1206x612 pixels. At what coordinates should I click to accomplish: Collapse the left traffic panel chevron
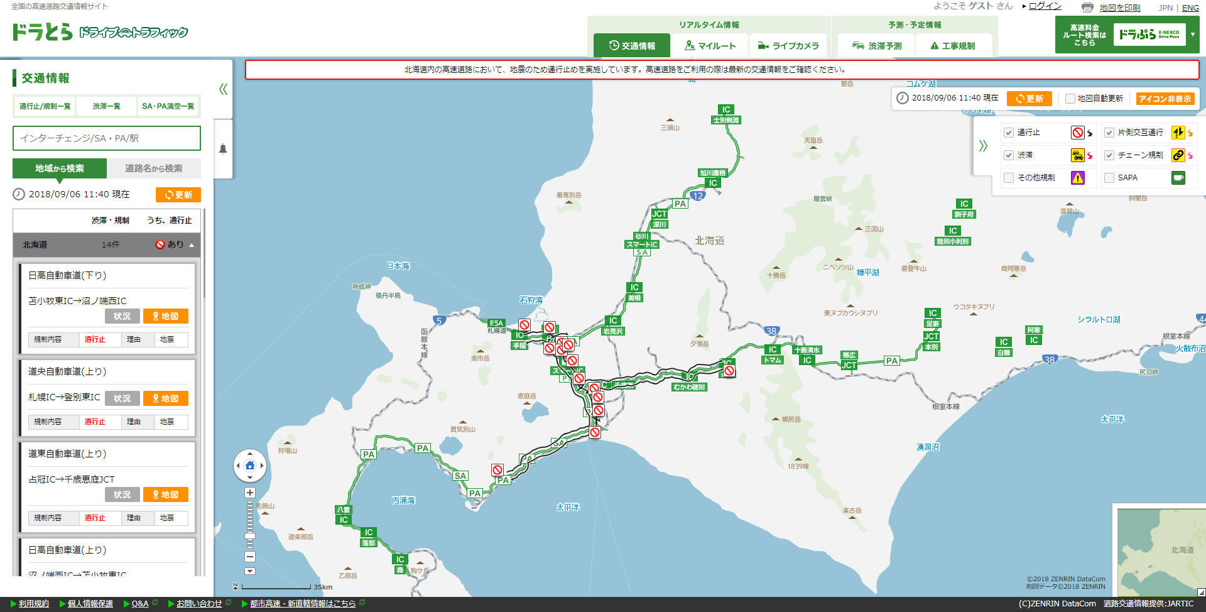point(223,89)
